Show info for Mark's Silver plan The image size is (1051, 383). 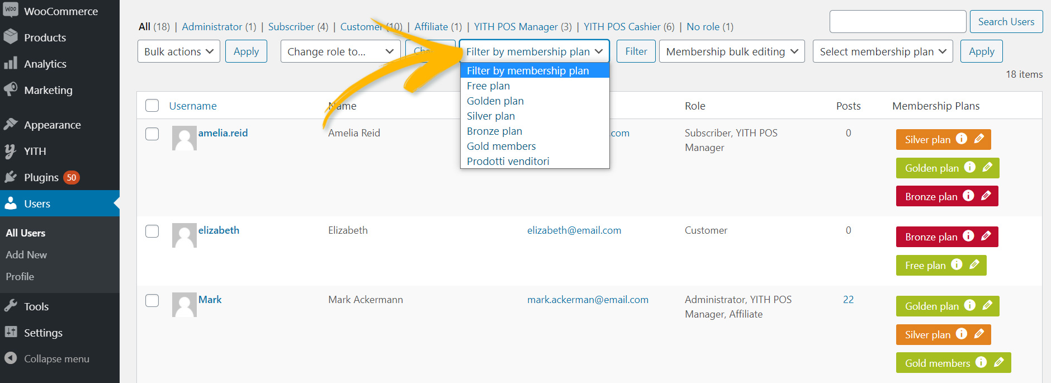click(962, 334)
